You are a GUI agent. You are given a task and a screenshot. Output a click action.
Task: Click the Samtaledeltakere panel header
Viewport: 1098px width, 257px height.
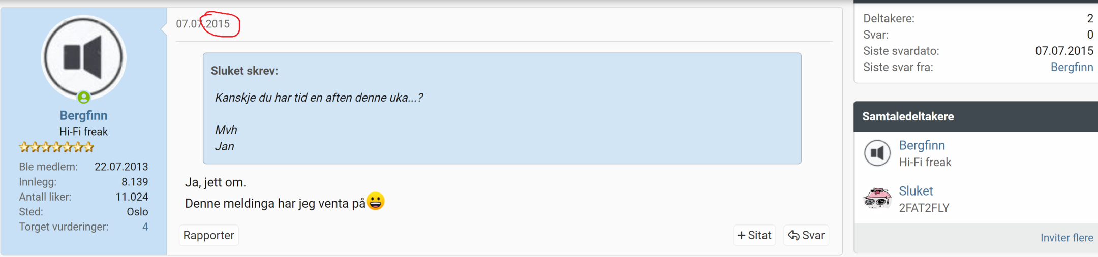point(975,116)
